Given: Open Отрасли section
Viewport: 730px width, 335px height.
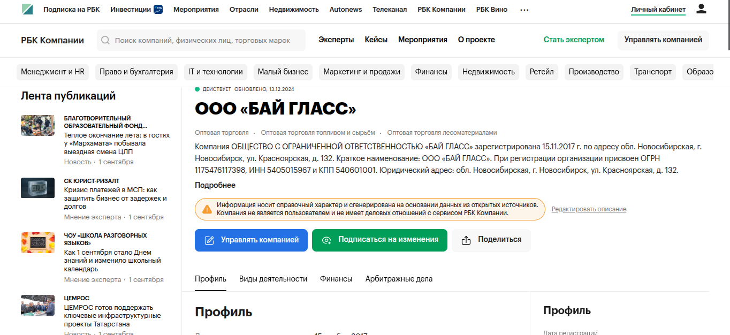Looking at the screenshot, I should pos(244,10).
